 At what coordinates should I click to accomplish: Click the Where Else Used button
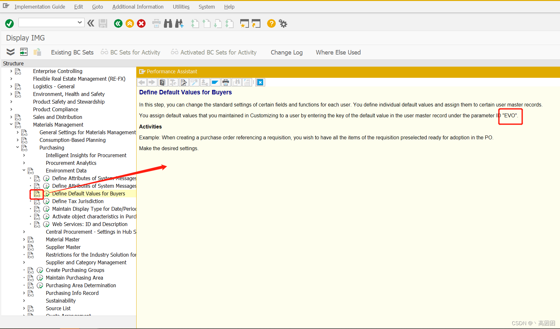(x=338, y=52)
